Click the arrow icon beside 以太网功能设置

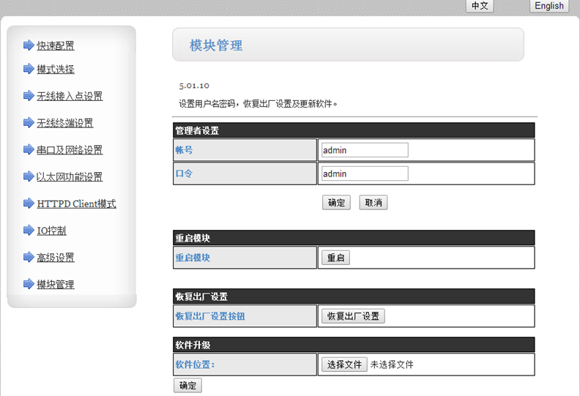point(29,176)
